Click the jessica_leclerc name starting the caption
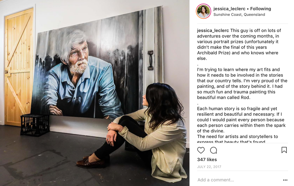The image size is (294, 186). 213,31
